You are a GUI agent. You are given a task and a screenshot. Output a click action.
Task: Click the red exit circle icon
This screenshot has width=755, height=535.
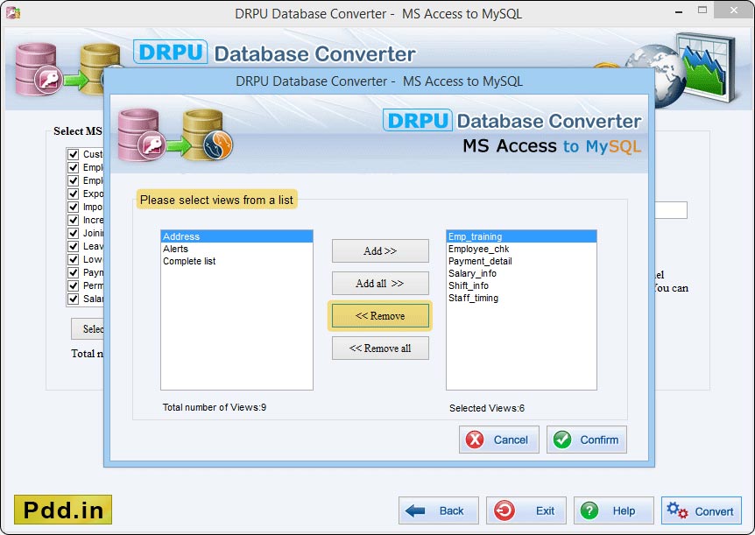[x=505, y=510]
